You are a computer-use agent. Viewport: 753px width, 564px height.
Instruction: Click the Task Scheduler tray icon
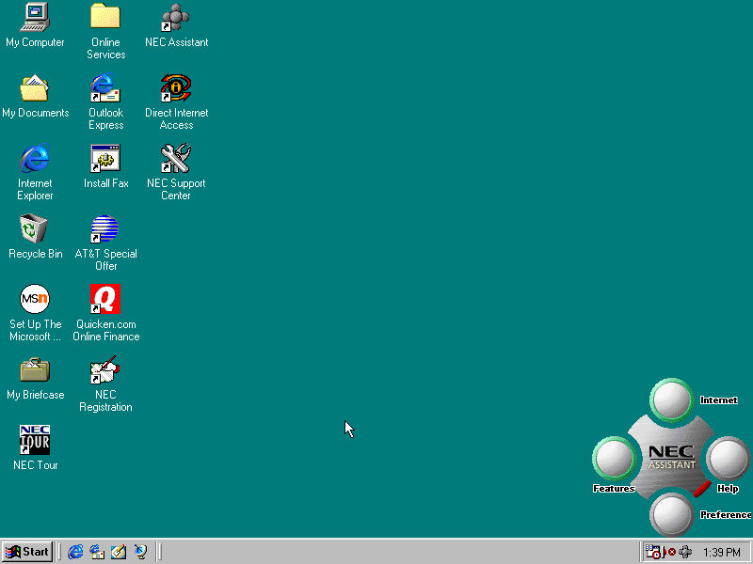(653, 552)
